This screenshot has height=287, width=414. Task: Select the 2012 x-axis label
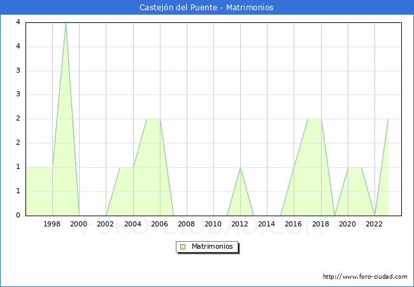coord(239,224)
